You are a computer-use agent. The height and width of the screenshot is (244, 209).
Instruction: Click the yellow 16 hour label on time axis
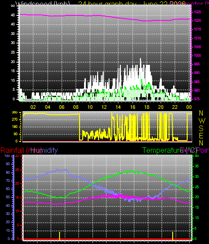133,107
